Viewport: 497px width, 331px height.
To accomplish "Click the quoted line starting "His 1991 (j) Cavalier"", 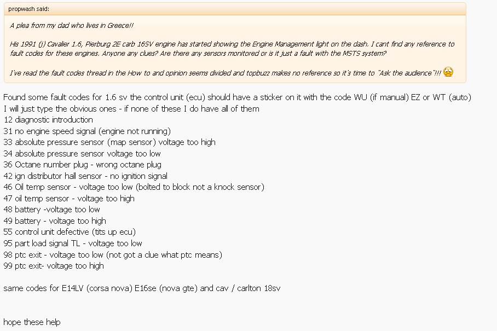I will (232, 44).
